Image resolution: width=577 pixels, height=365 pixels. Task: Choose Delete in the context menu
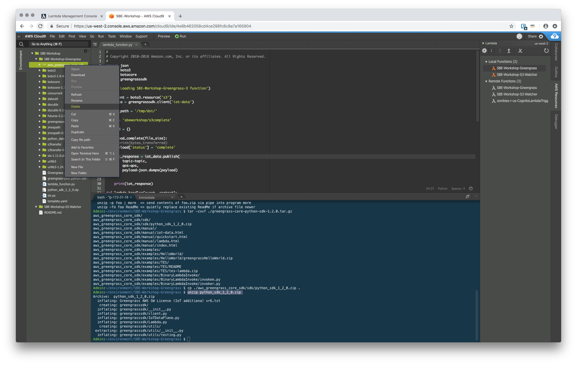click(92, 107)
